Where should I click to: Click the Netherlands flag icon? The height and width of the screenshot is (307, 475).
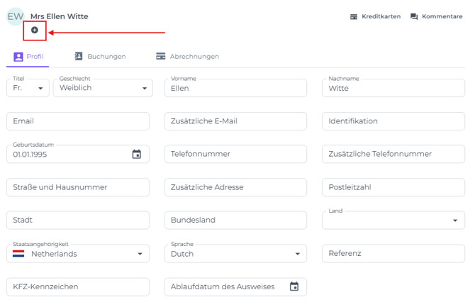coord(19,254)
